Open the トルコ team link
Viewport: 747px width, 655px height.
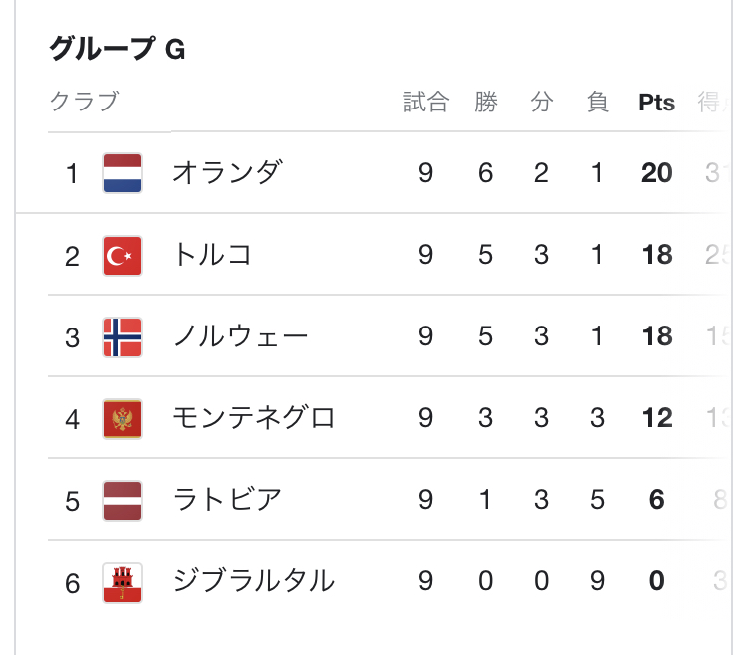click(x=212, y=254)
